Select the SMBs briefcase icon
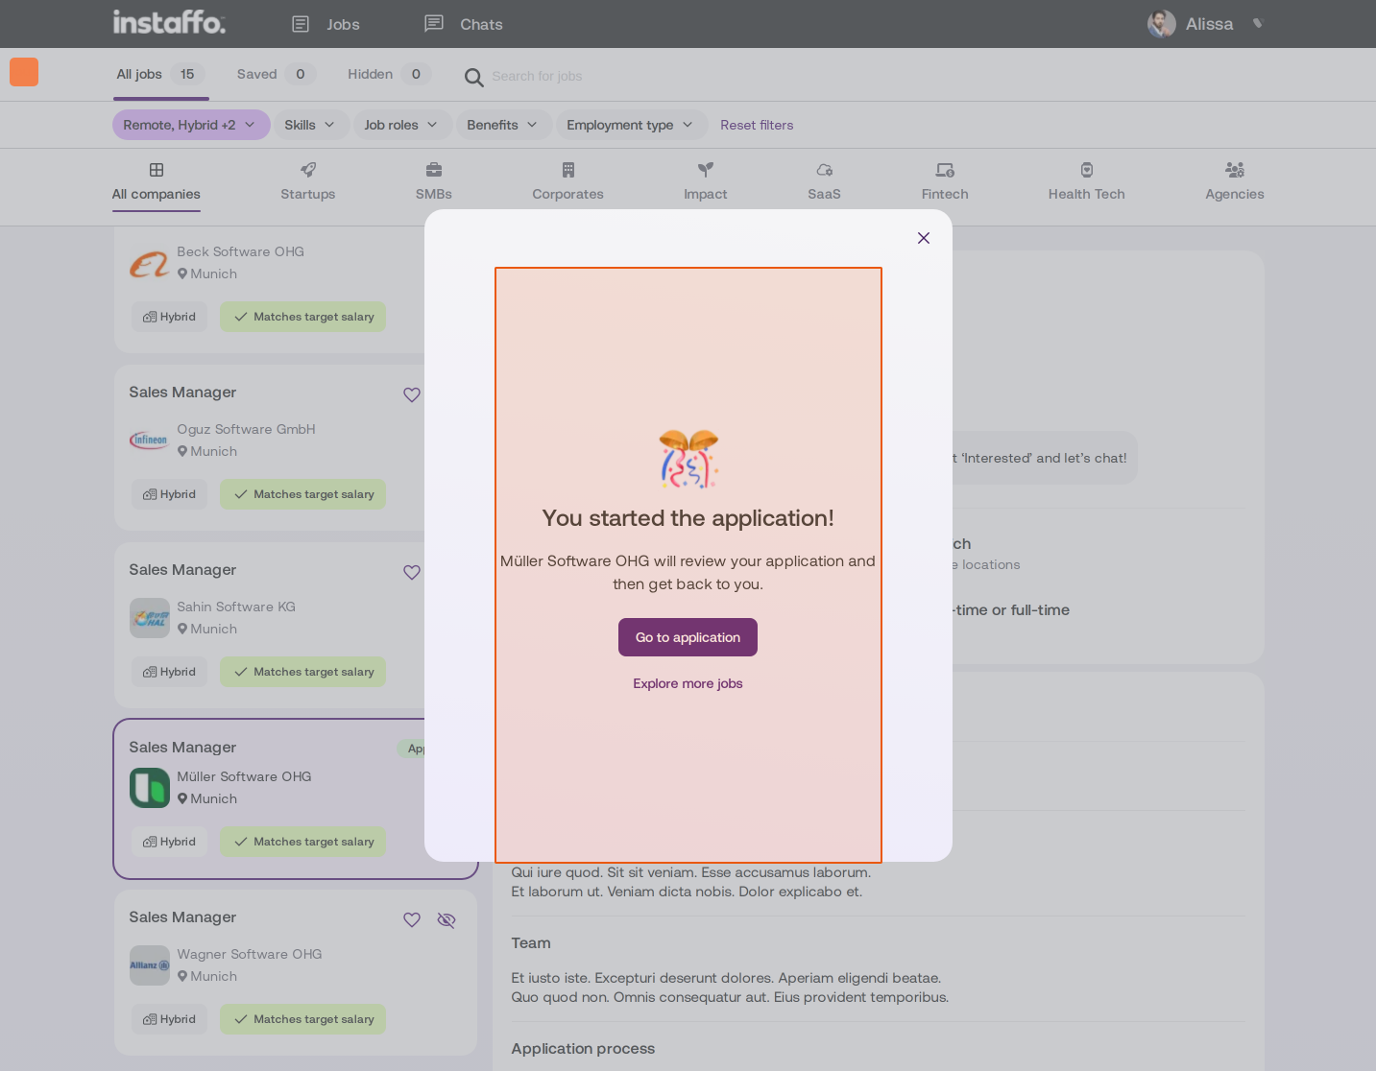 [x=434, y=170]
